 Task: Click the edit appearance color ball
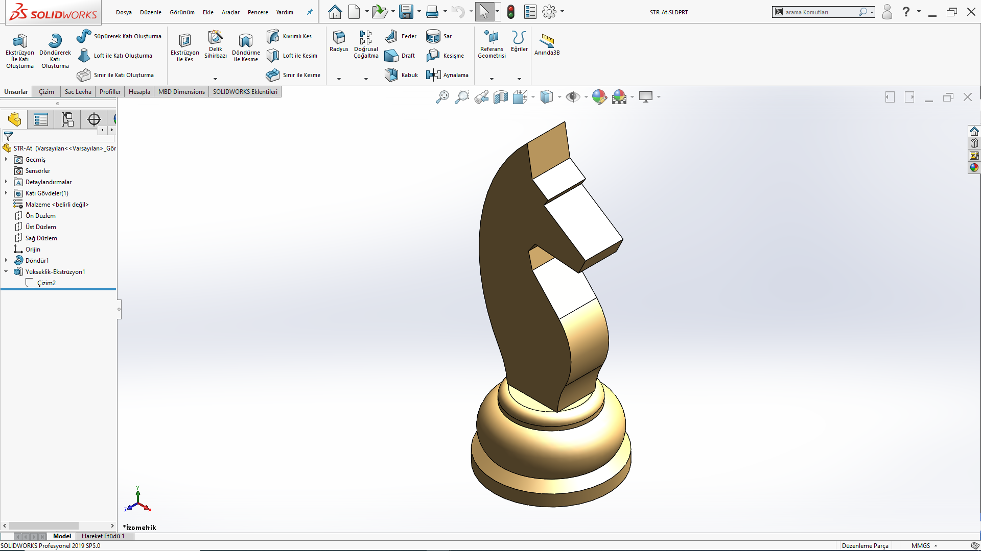(599, 97)
